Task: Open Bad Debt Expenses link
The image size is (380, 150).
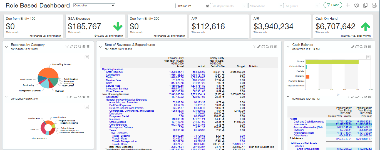Action: [x=120, y=105]
